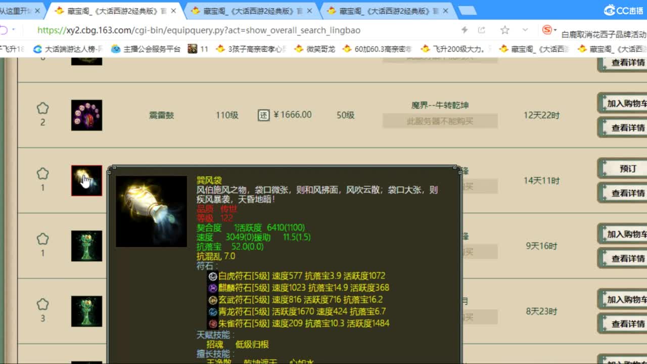Open the back-history dropdown arrow
The height and width of the screenshot is (364, 647).
click(x=14, y=30)
